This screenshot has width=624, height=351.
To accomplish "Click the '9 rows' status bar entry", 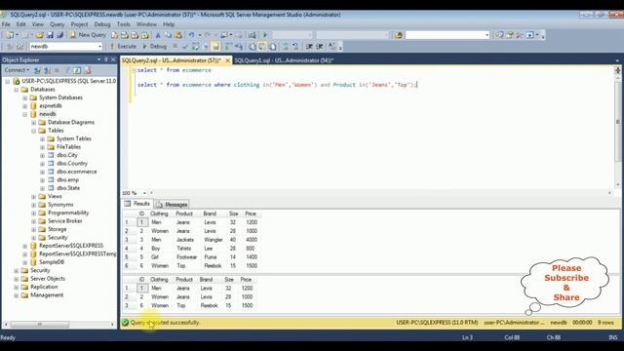I will (605, 323).
